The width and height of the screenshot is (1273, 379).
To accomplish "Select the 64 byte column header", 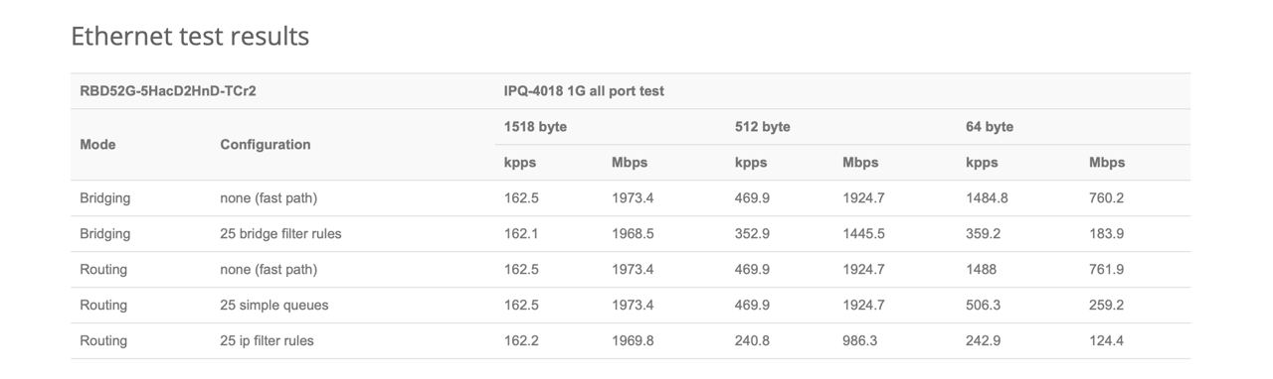I will [x=990, y=127].
